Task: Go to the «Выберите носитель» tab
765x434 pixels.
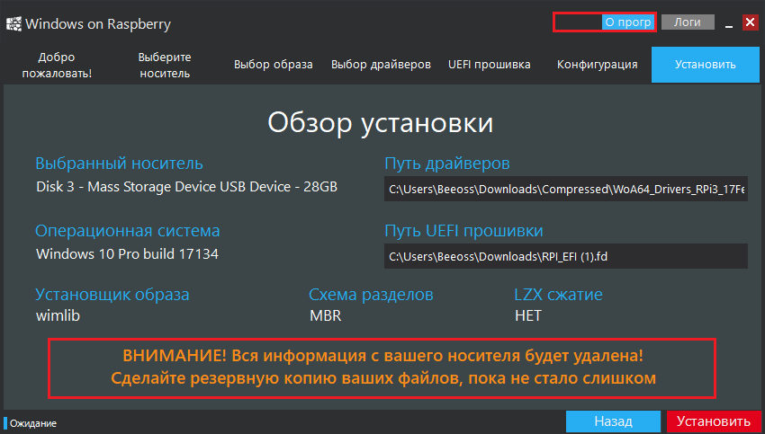Action: 165,65
